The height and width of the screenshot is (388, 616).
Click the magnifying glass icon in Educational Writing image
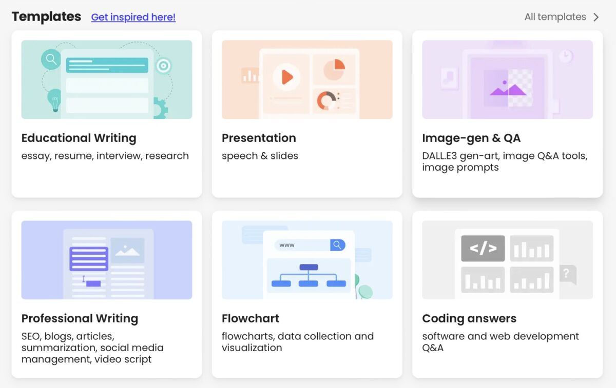click(x=51, y=59)
